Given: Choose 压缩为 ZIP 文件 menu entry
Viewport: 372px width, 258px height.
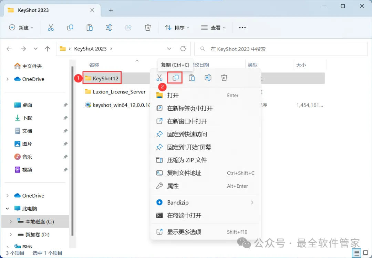Looking at the screenshot, I should (x=205, y=160).
